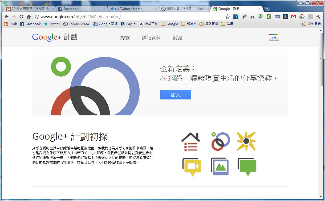Click the SEO extension icon

[302, 17]
